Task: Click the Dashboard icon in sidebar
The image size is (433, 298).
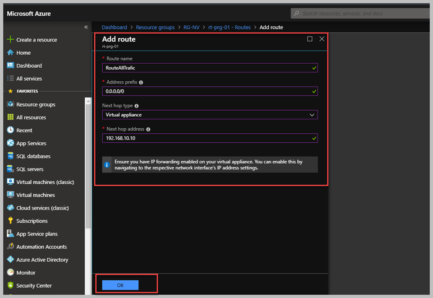Action: click(x=10, y=65)
